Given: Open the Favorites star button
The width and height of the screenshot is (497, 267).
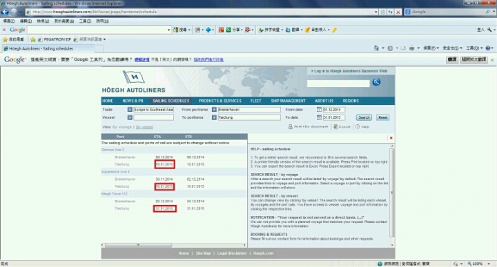Looking at the screenshot, I should 13,39.
